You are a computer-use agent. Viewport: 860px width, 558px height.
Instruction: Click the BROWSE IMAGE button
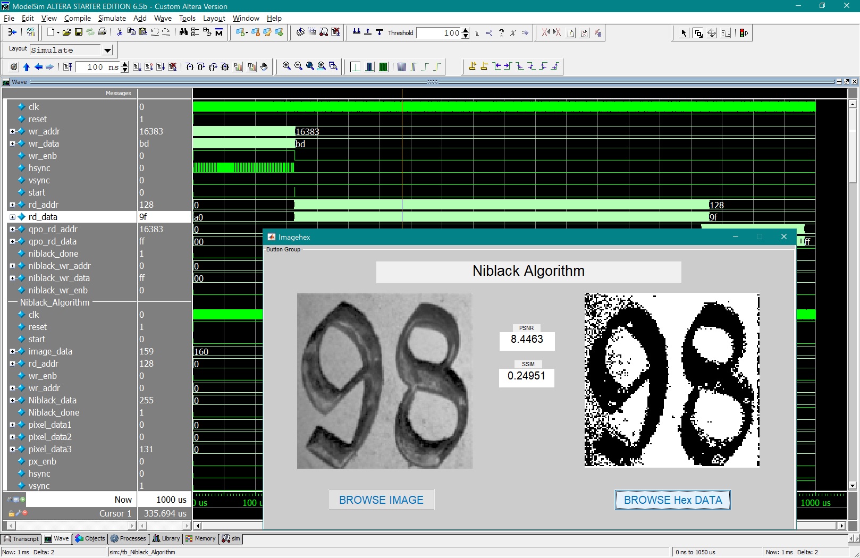(x=381, y=500)
